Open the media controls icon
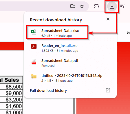 point(122,6)
